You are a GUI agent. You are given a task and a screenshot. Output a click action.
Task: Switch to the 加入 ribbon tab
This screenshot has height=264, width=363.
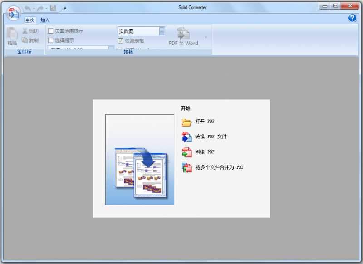(x=44, y=20)
